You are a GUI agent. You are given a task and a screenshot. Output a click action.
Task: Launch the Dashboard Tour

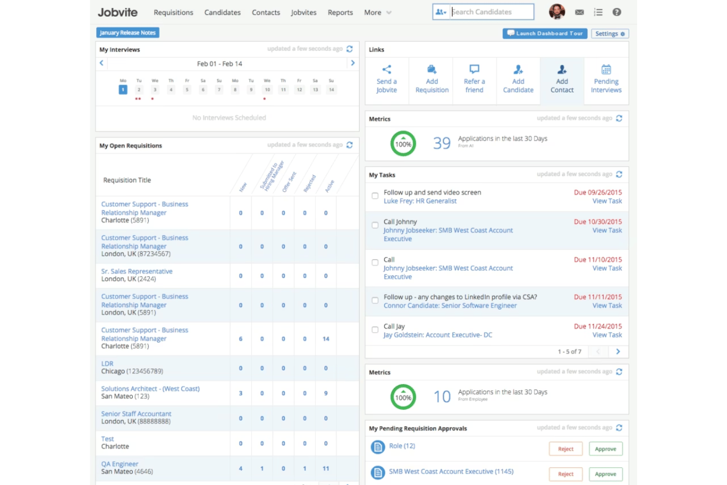point(545,33)
